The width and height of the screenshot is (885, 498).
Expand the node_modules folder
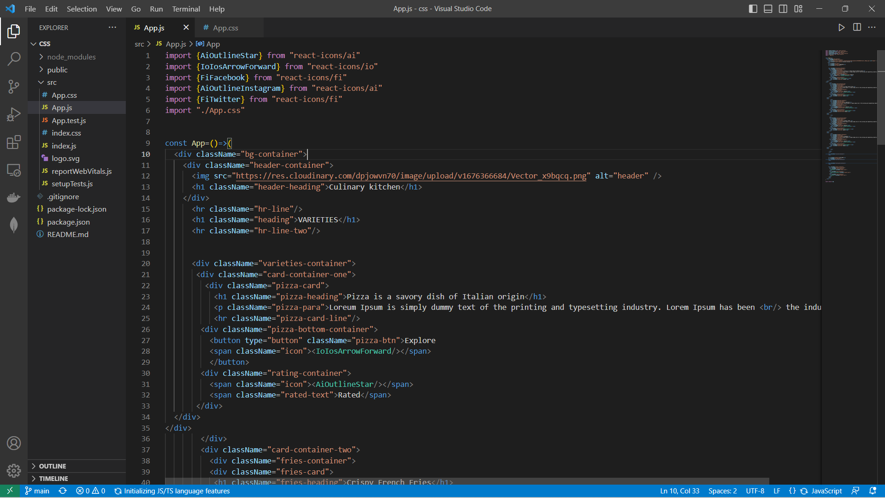[71, 57]
